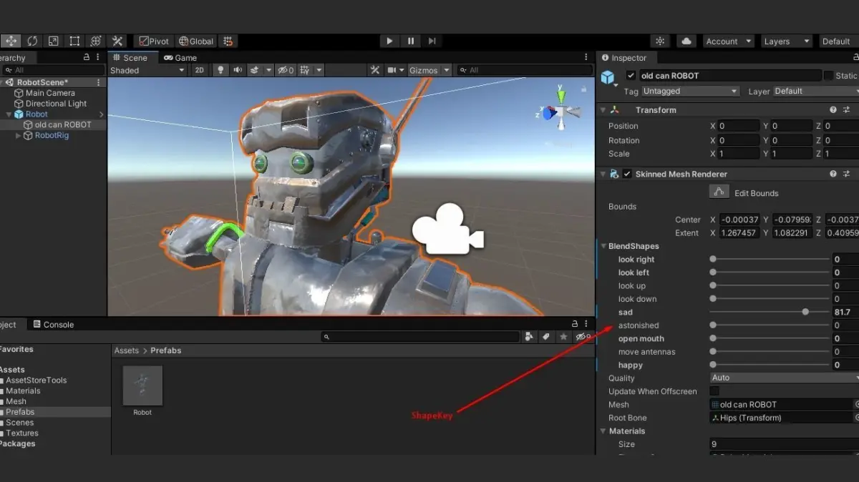Viewport: 859px width, 482px height.
Task: Open the Layers dropdown in toolbar
Action: tap(786, 41)
